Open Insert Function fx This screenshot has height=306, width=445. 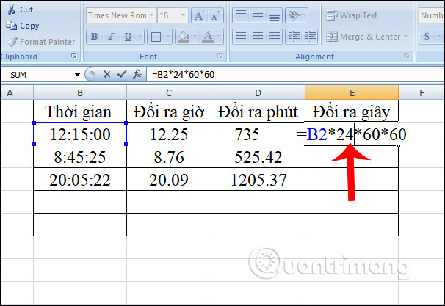[x=137, y=74]
